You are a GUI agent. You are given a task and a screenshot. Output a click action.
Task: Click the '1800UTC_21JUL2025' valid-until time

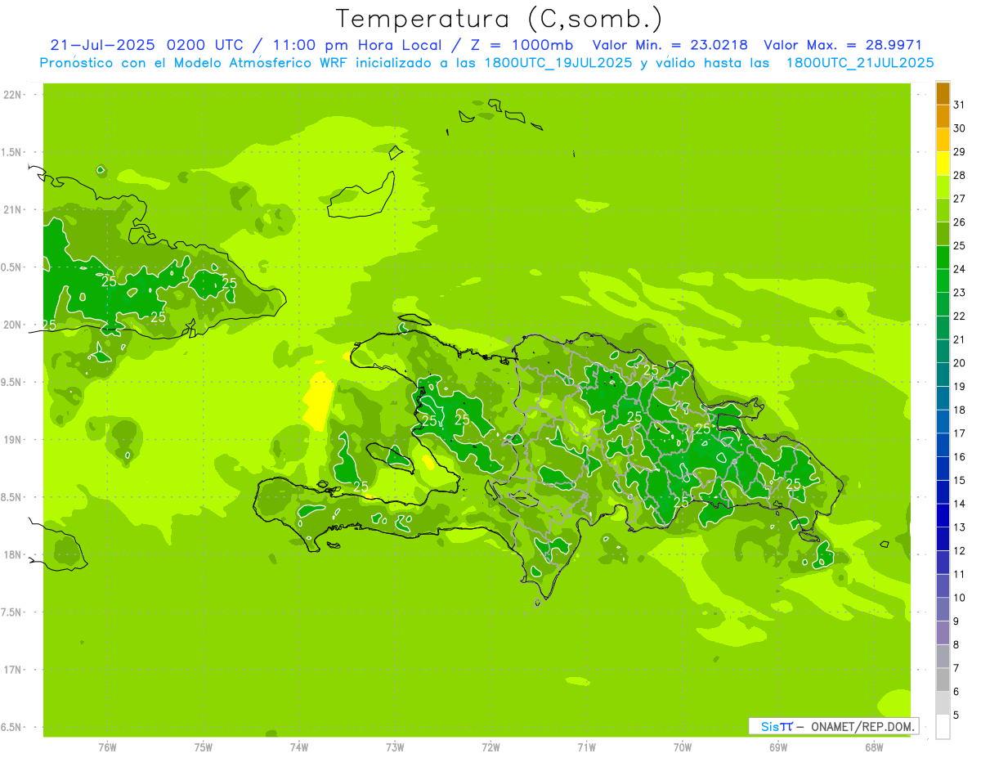[x=860, y=63]
